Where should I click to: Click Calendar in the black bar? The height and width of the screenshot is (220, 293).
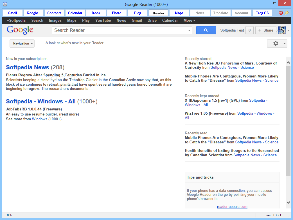pyautogui.click(x=170, y=20)
